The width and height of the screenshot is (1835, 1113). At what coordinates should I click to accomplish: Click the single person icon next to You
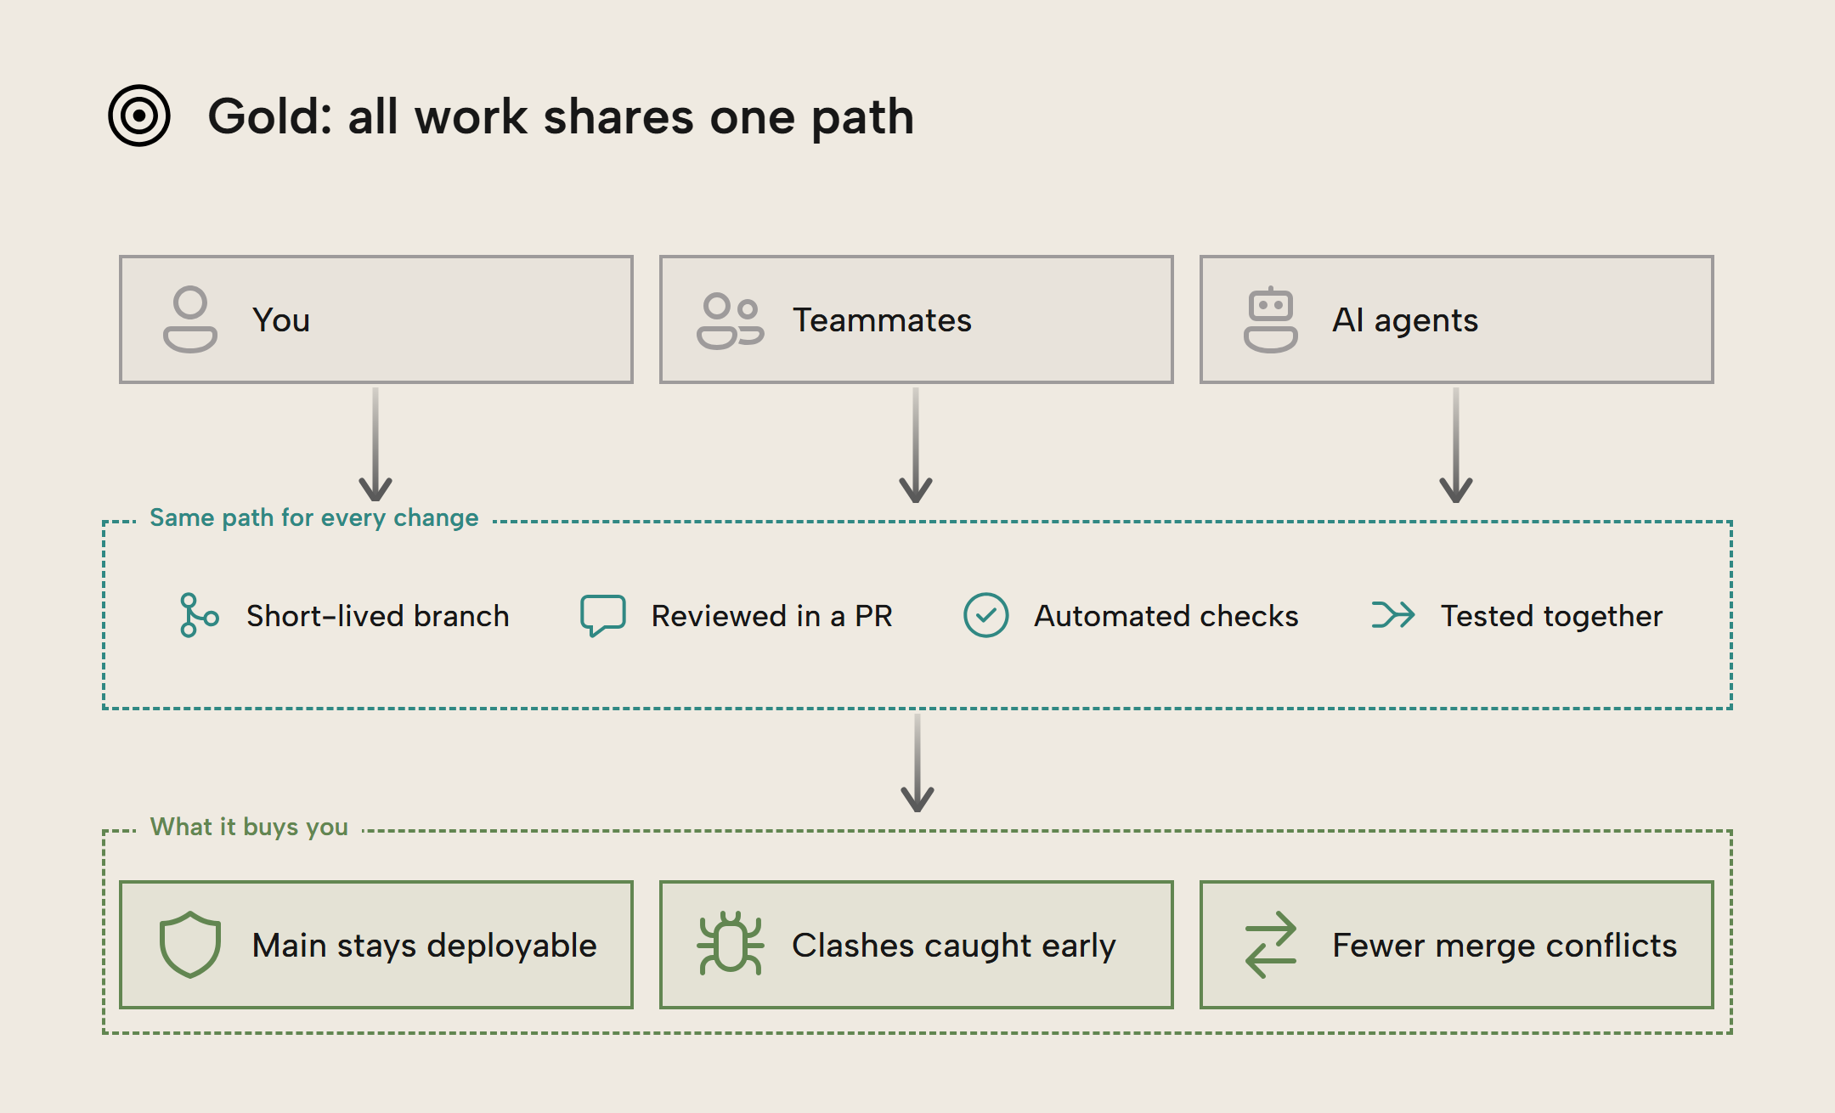tap(190, 319)
